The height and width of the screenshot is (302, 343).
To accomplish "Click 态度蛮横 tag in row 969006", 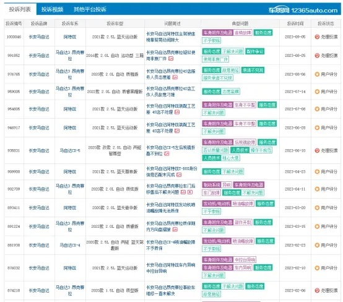I will [x=230, y=92].
